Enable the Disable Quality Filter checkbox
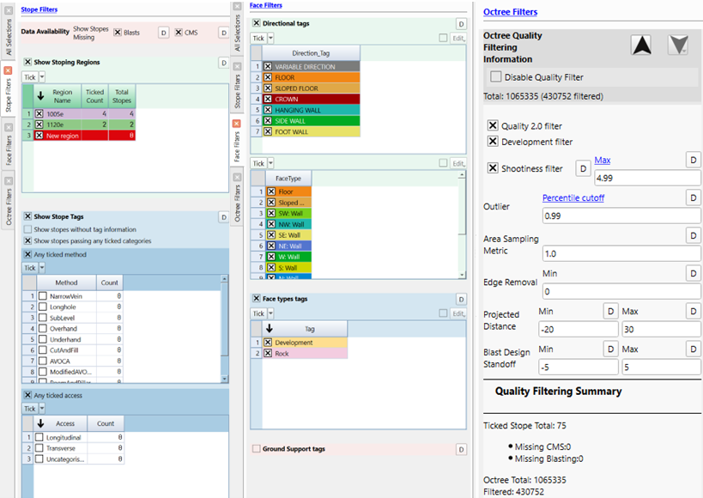 (494, 76)
